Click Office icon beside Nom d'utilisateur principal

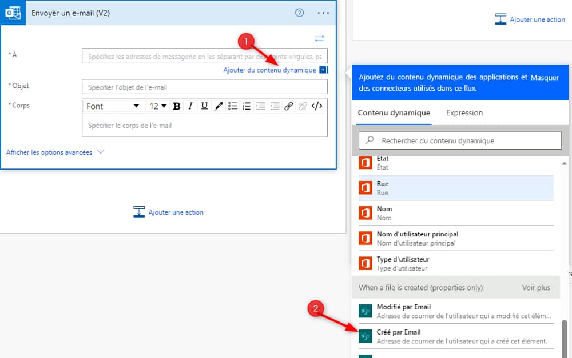click(x=365, y=238)
